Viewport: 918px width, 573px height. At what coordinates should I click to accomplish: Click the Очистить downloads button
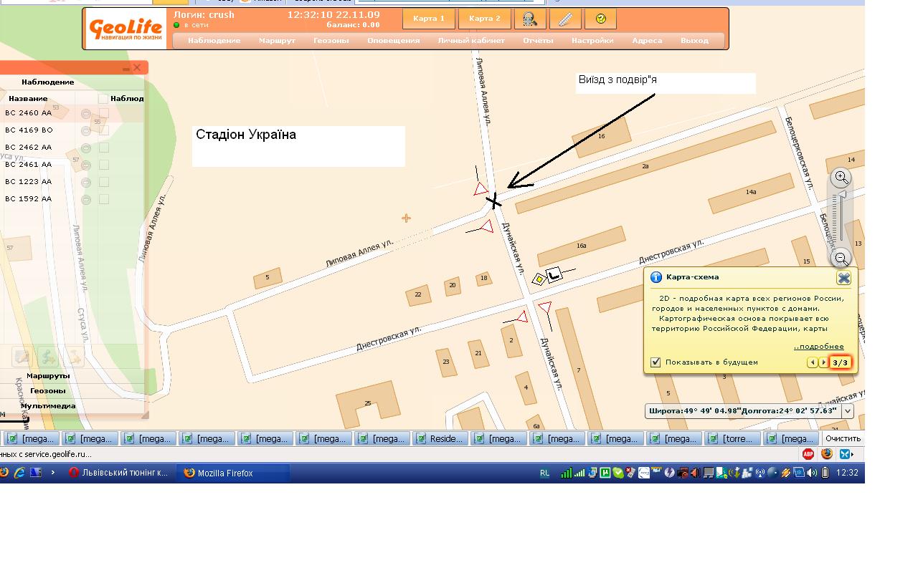point(843,438)
